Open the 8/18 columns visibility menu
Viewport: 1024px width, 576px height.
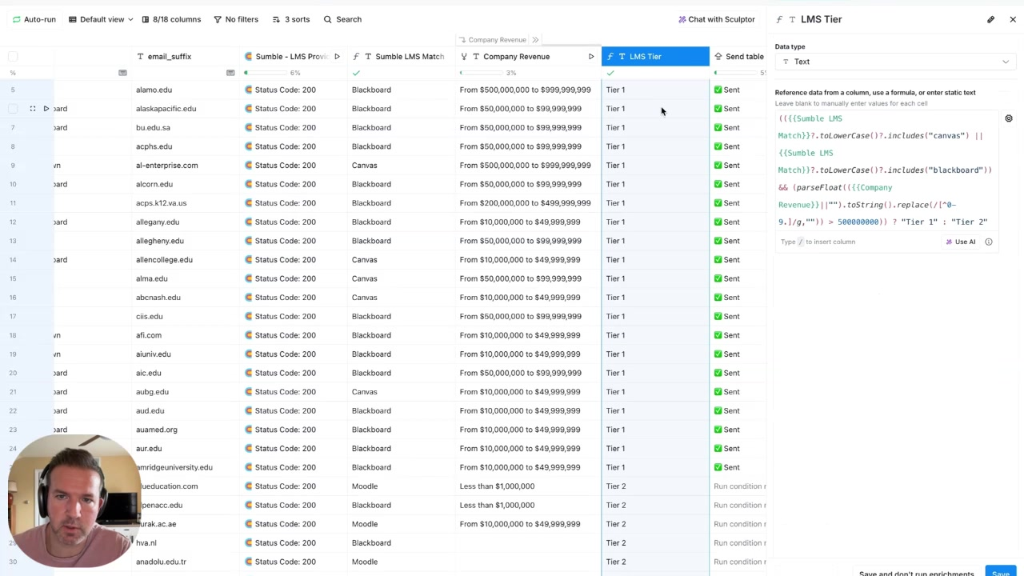[171, 19]
